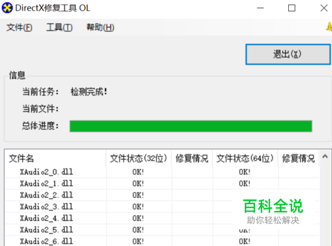Viewport: 332px width, 246px height.
Task: Click 32-bit OK! status of XAudio2_6.dll
Action: click(138, 241)
